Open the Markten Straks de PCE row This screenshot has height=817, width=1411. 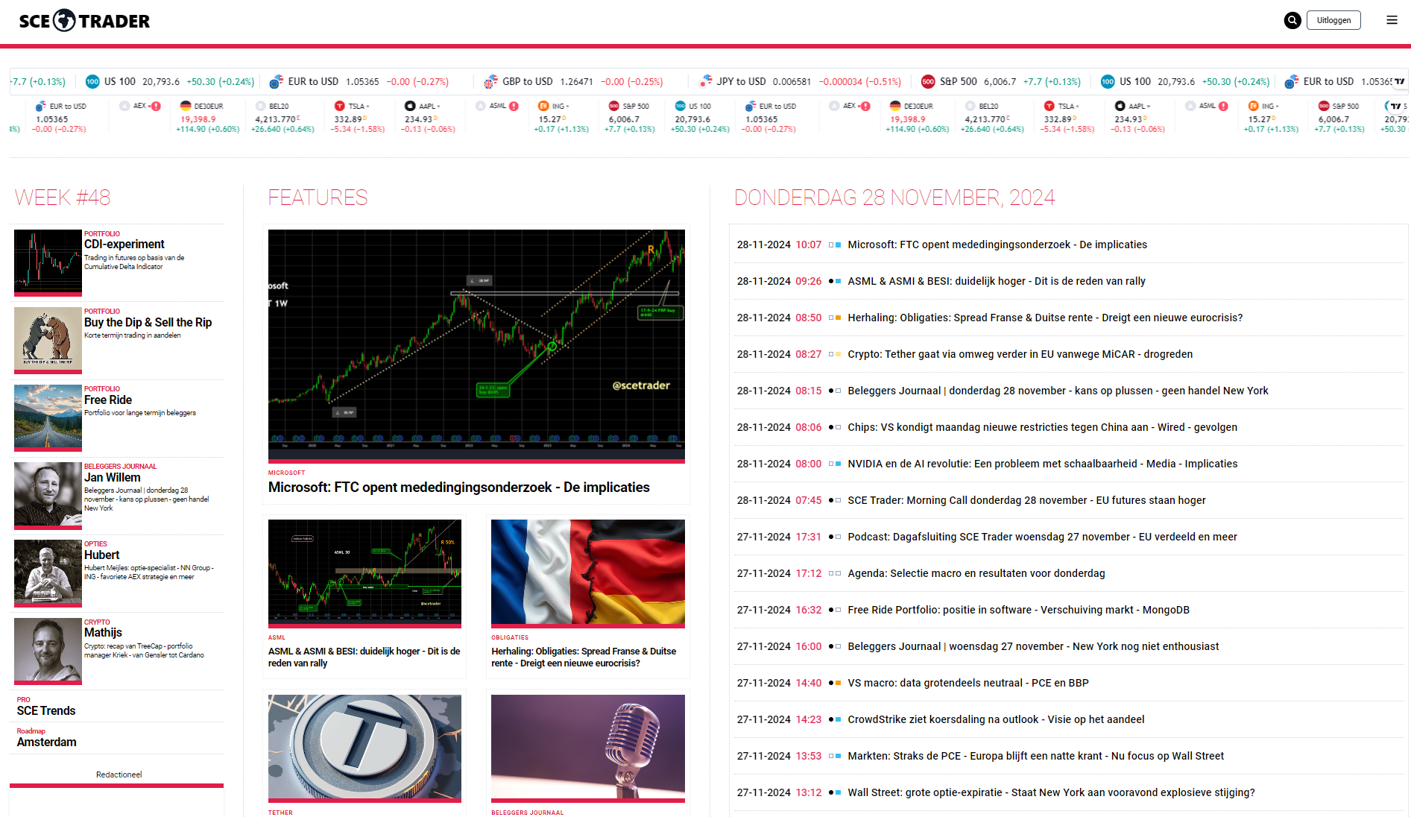click(1067, 756)
